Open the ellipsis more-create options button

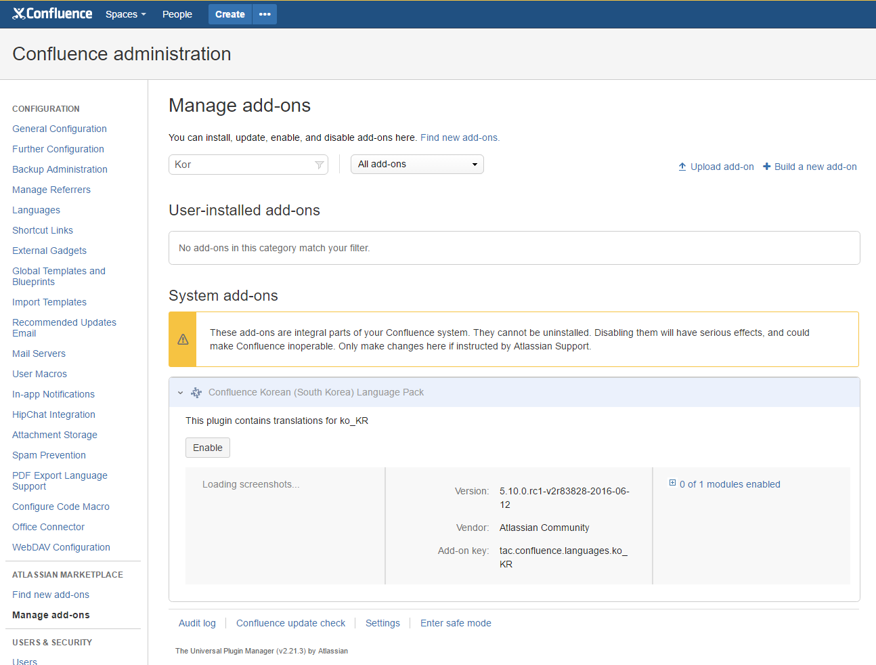[265, 14]
